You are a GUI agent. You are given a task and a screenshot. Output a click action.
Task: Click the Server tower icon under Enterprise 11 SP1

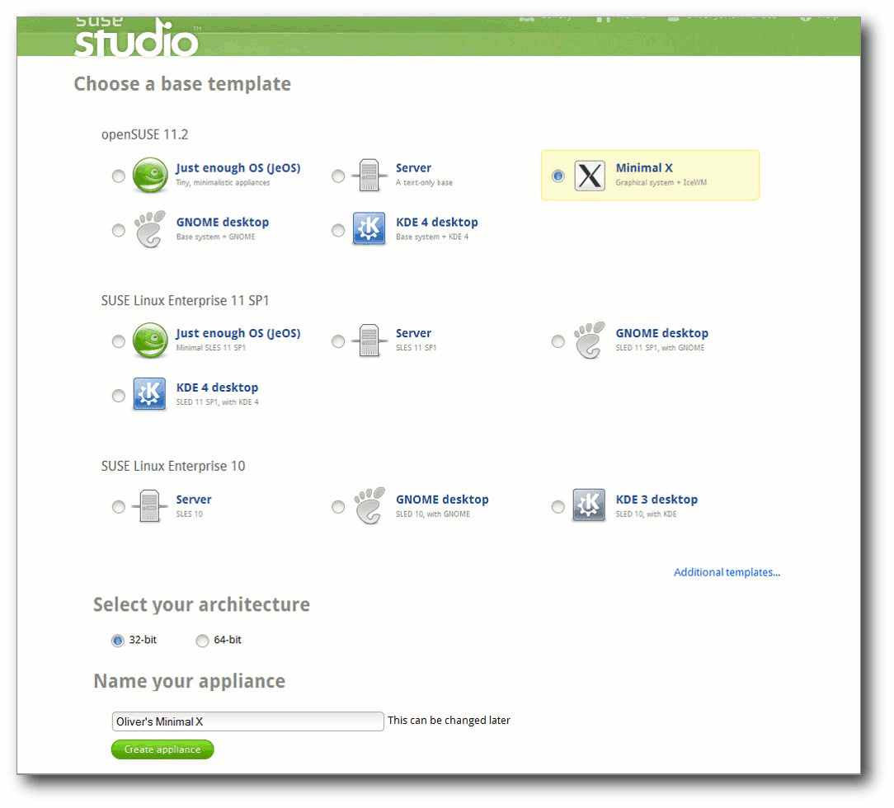(x=369, y=341)
